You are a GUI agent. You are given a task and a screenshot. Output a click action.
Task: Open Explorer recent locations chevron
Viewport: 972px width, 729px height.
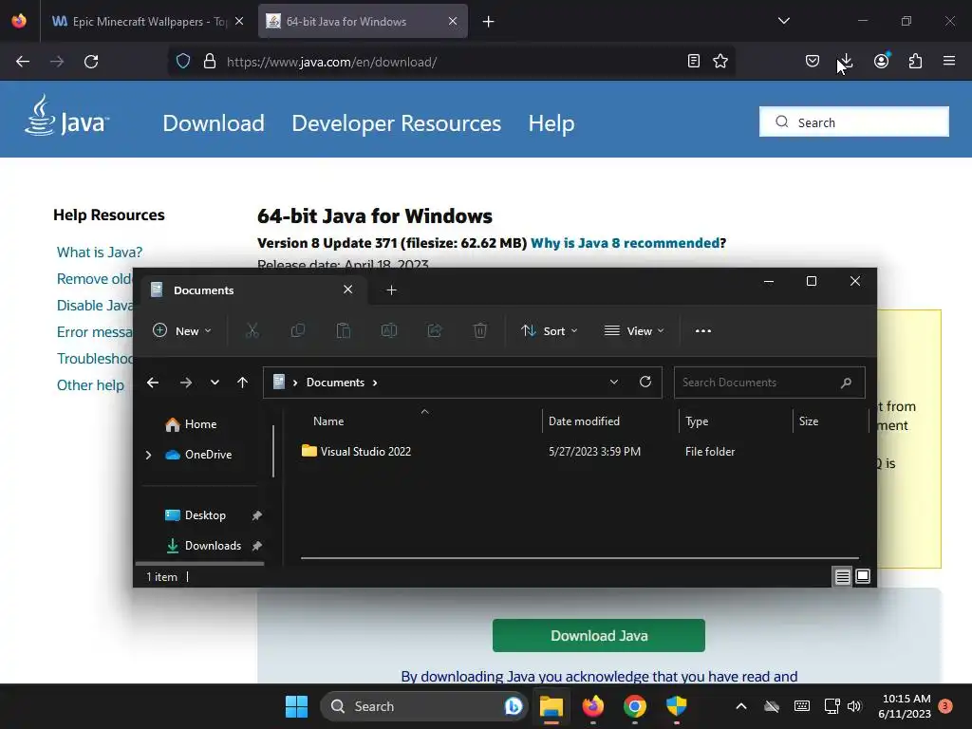[x=215, y=383]
